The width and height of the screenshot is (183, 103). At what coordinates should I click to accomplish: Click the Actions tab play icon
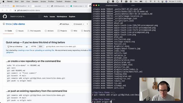(x=46, y=31)
